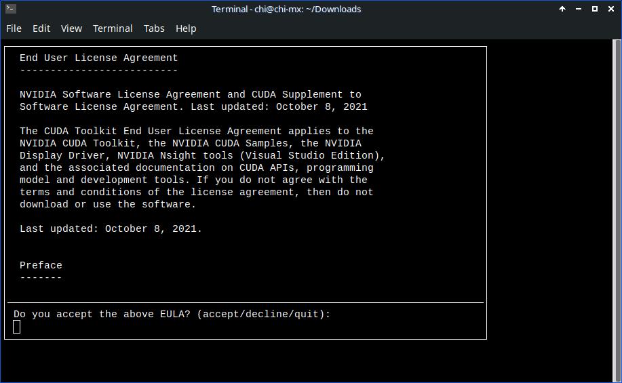Click the 'The CUDA Toolkit End User License' line
622x383 pixels.
pyautogui.click(x=196, y=131)
